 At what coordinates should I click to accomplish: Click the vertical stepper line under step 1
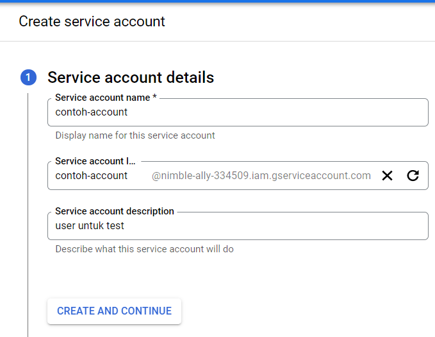pyautogui.click(x=28, y=214)
